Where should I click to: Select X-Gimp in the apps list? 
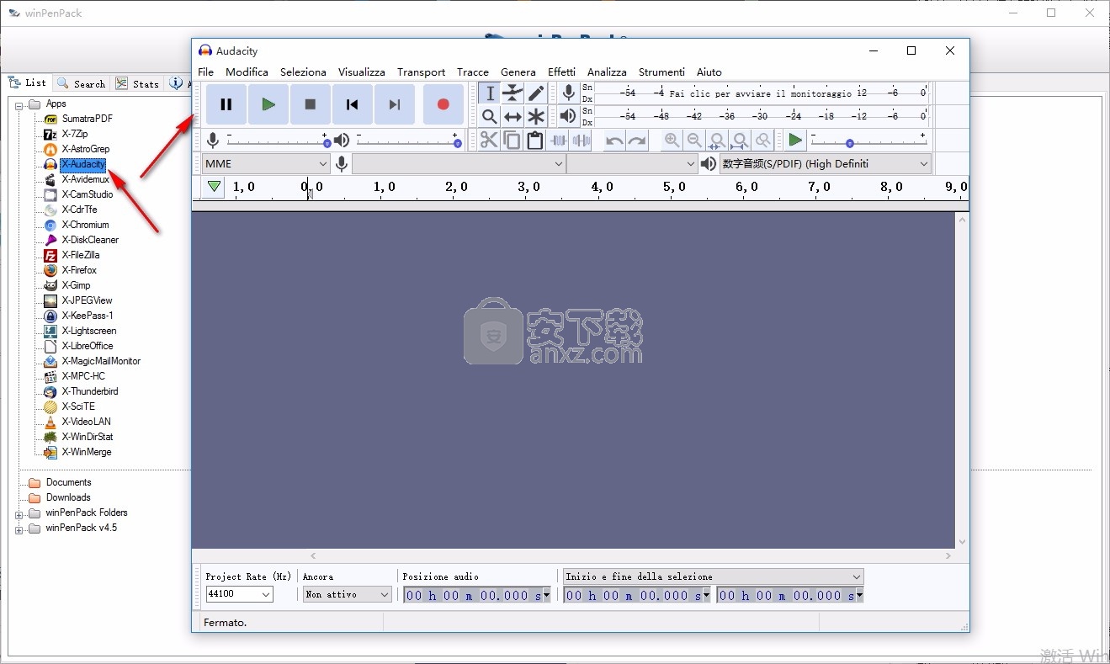(76, 285)
